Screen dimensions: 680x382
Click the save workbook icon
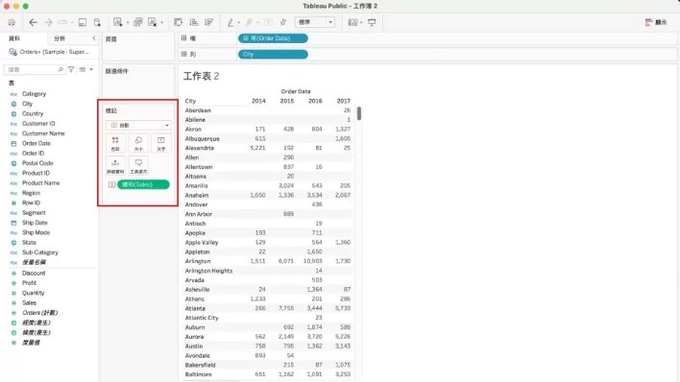click(x=82, y=22)
